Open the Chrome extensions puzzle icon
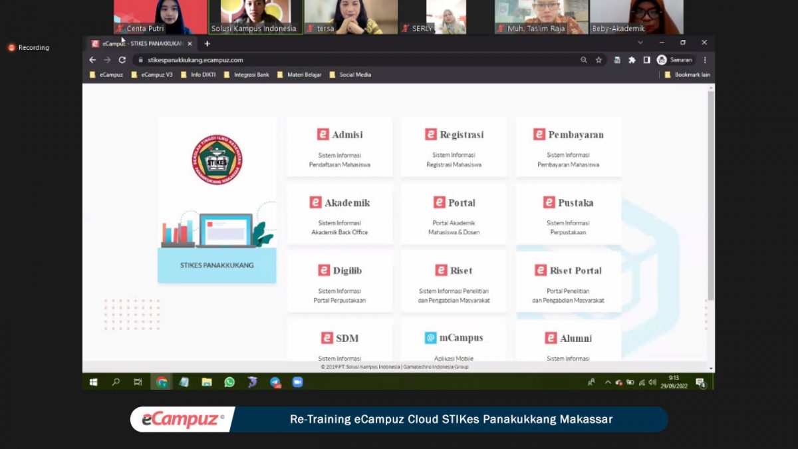Screen dimensions: 798x449 tap(632, 60)
